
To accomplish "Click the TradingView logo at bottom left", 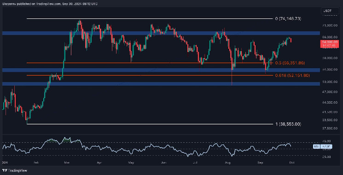I will 14,170.
